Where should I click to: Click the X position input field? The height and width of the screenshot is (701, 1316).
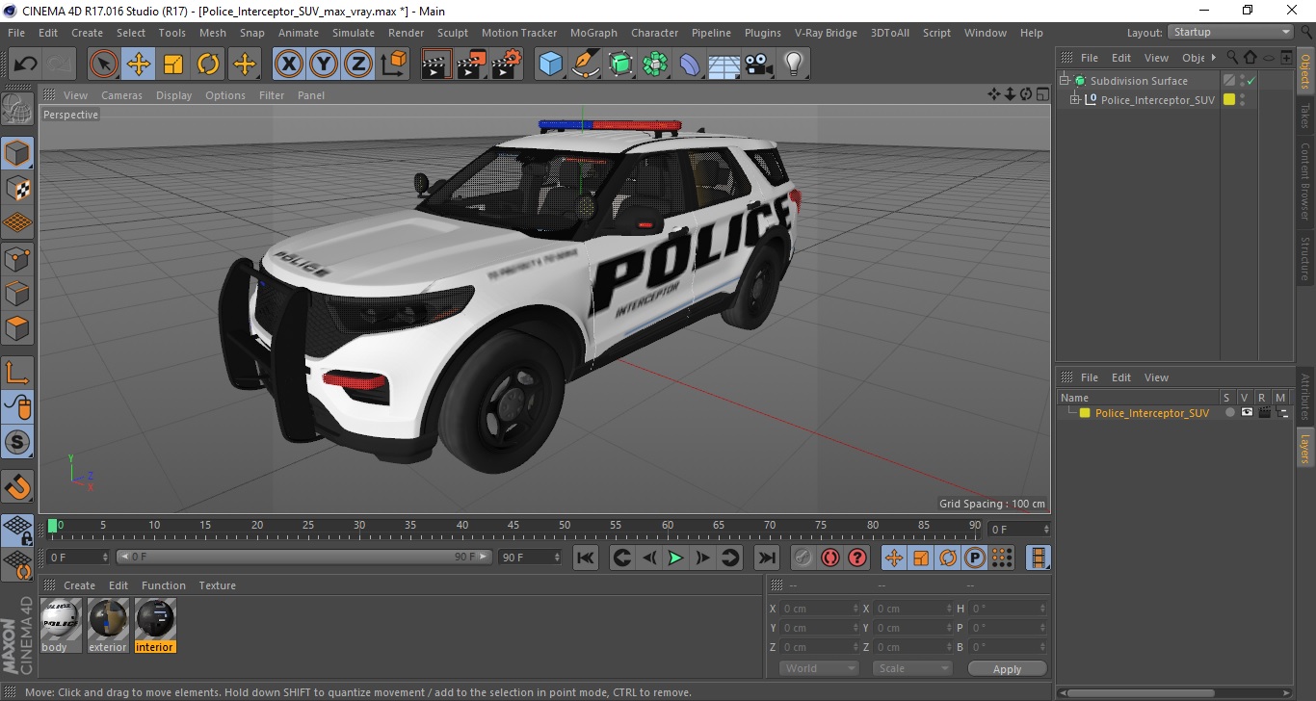point(819,609)
